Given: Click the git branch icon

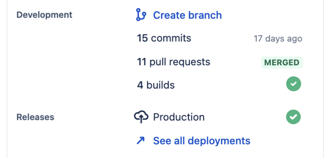Looking at the screenshot, I should 141,15.
